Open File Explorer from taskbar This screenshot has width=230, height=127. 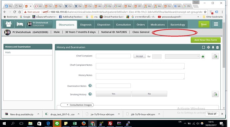pyautogui.click(x=30, y=123)
